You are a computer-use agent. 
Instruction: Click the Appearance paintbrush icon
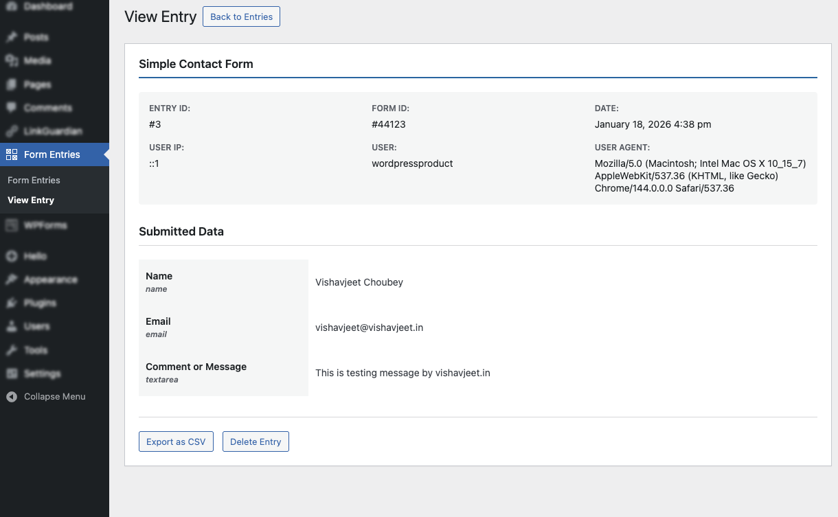(x=11, y=279)
